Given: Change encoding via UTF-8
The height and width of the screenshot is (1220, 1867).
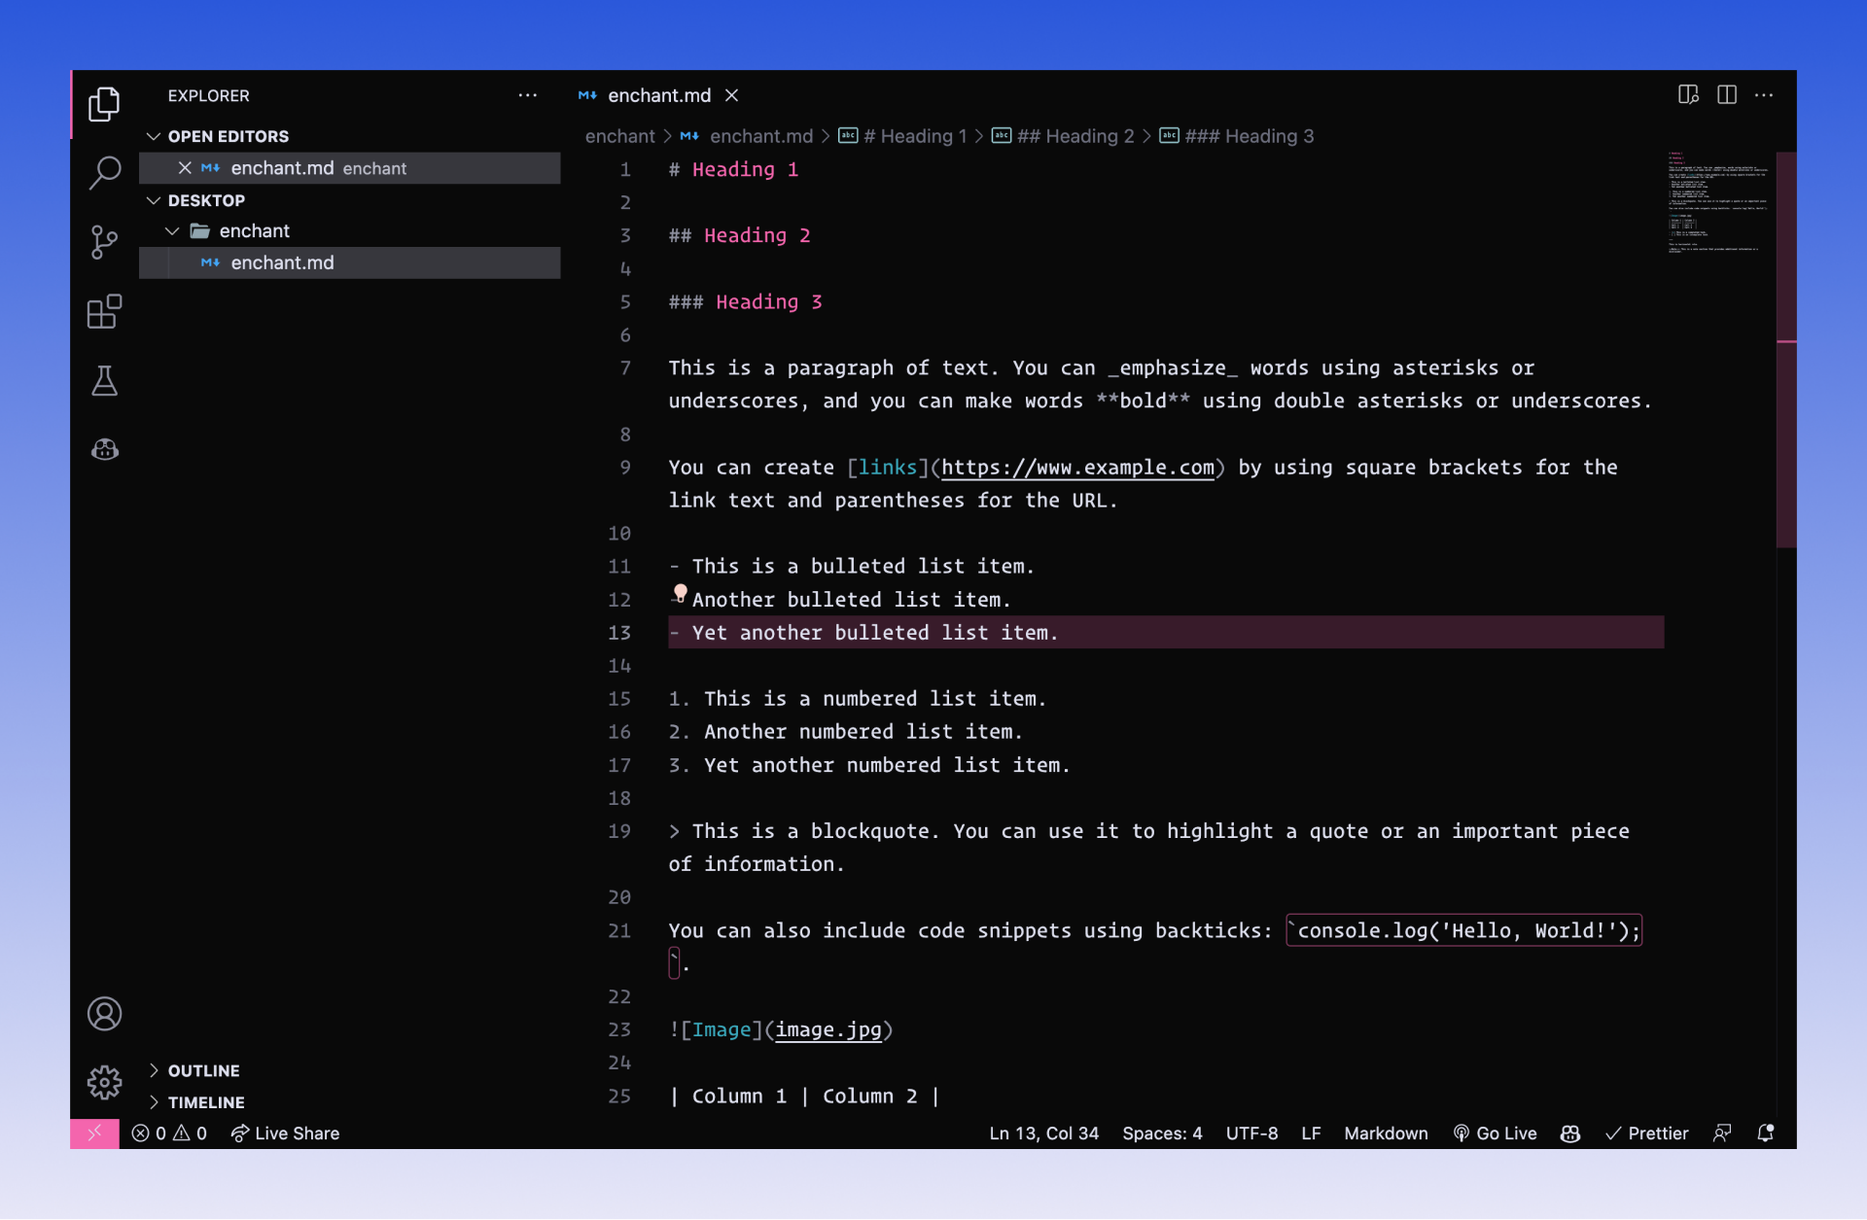Looking at the screenshot, I should click(1251, 1133).
